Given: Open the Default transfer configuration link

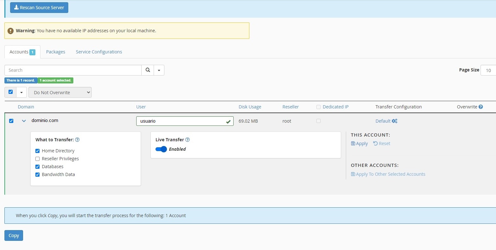Looking at the screenshot, I should click(x=383, y=121).
